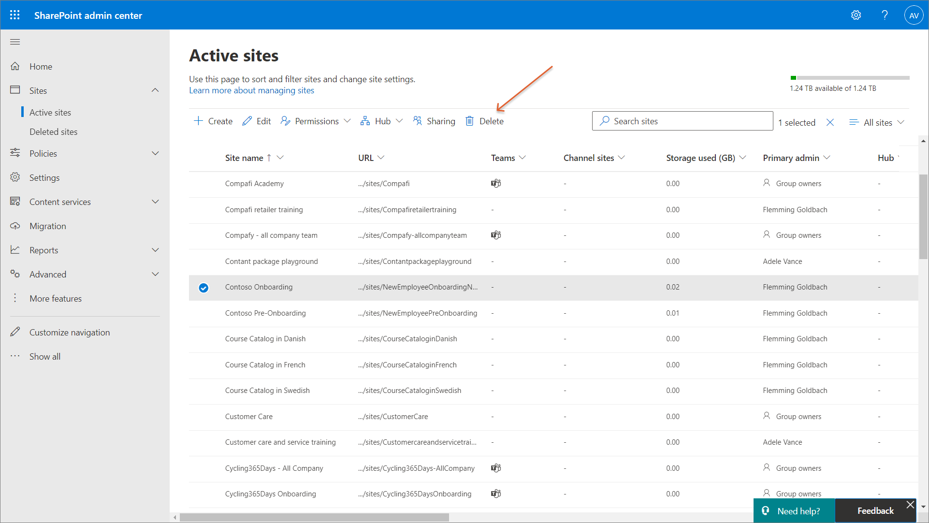Image resolution: width=929 pixels, height=523 pixels.
Task: Uncheck the Contoso Onboarding row checkbox
Action: [203, 288]
